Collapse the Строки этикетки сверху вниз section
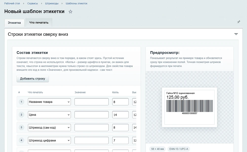Image resolution: width=247 pixels, height=152 pixels. 236,34
